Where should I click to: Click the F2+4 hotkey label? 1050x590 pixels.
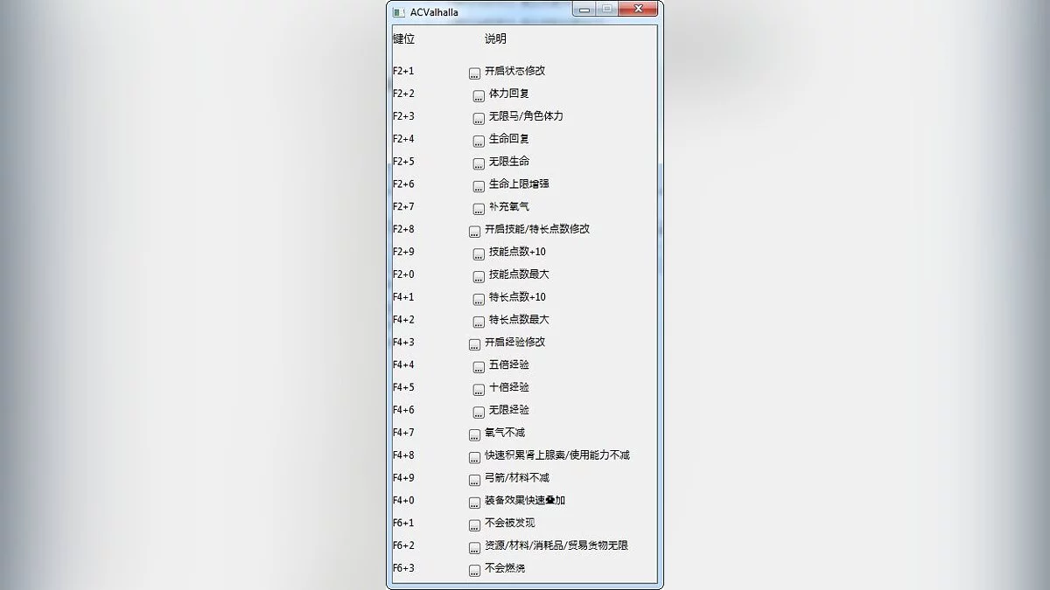tap(403, 139)
